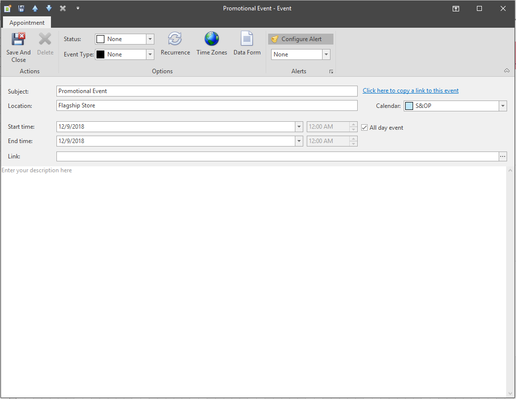The height and width of the screenshot is (399, 516).
Task: Click into the Link input field
Action: [x=278, y=156]
